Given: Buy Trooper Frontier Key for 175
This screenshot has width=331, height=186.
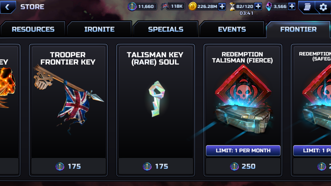Looking at the screenshot, I should [x=69, y=166].
